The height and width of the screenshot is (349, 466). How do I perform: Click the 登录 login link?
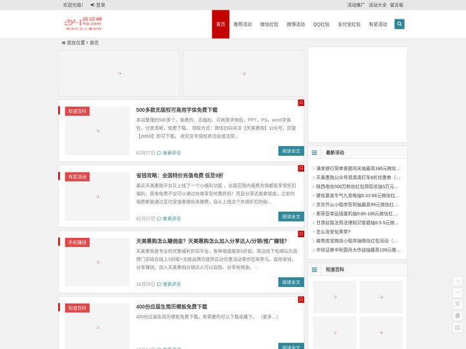pos(100,5)
